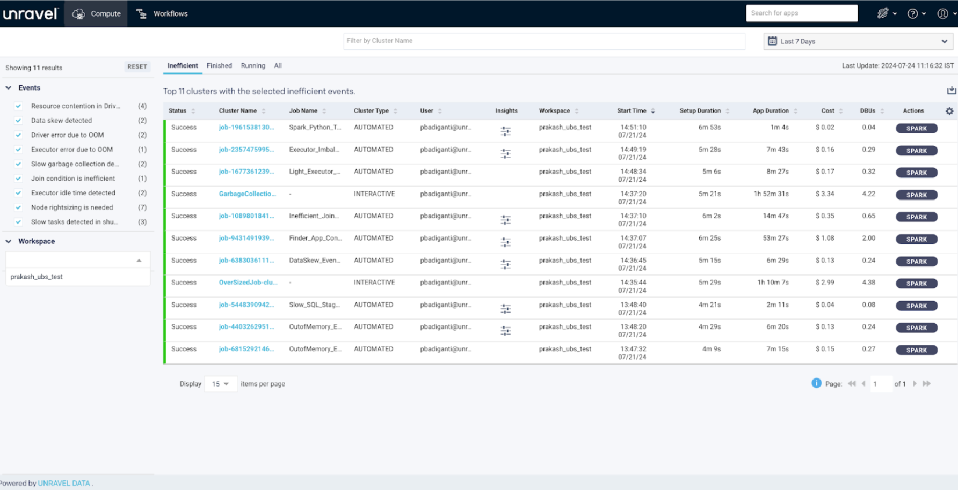Switch to the Finished tab
The height and width of the screenshot is (490, 958).
coord(219,66)
